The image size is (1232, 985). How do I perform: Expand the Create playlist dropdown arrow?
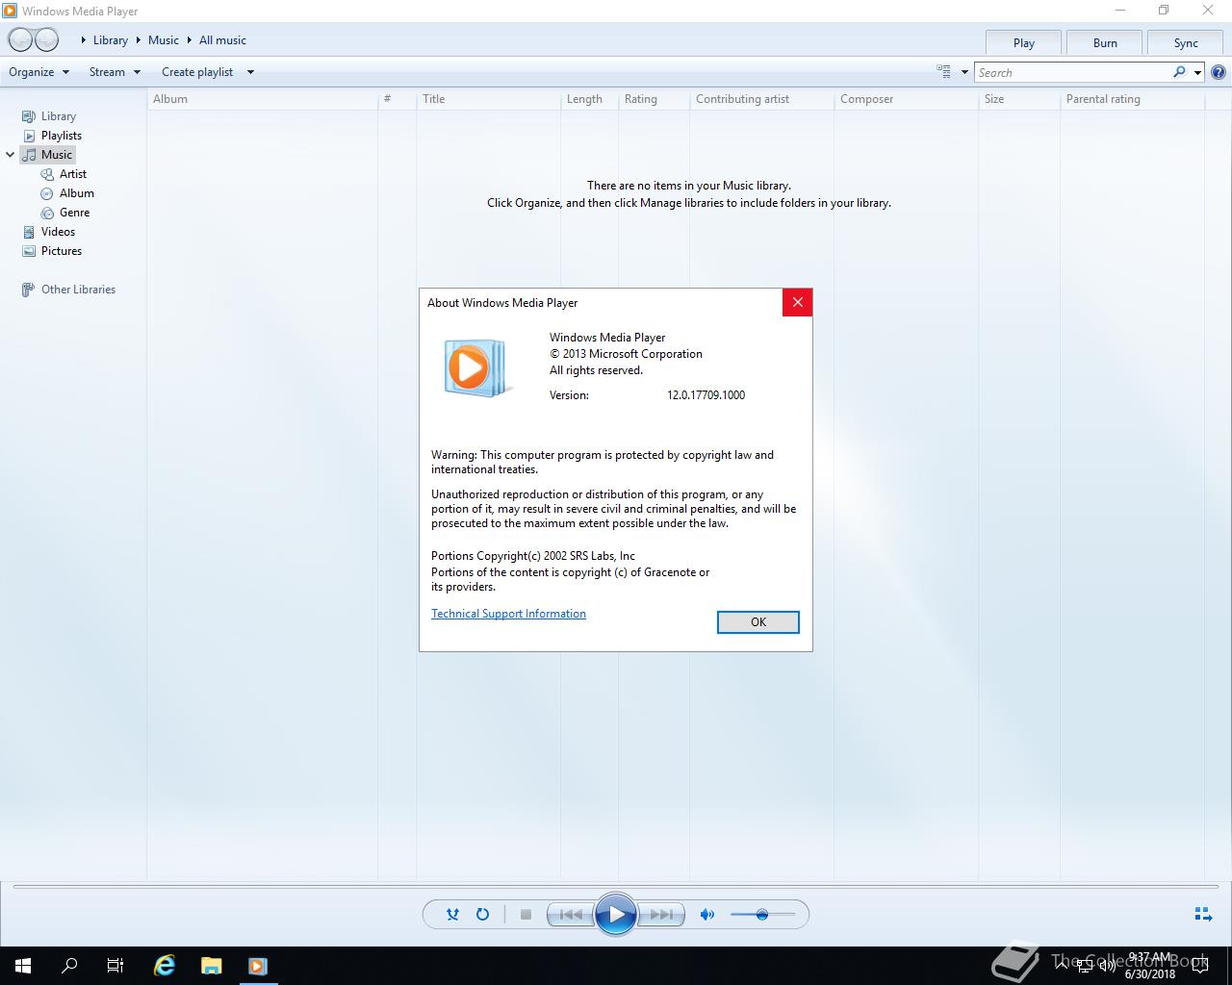[x=250, y=72]
